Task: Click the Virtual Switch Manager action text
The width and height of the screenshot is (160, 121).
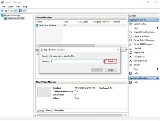Action: coord(144,40)
